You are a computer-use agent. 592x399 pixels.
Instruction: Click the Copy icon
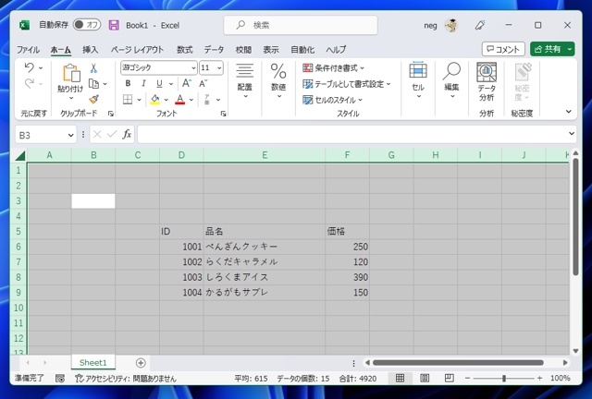point(93,84)
